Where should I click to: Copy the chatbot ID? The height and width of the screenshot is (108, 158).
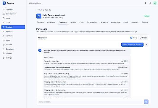tap(62, 18)
